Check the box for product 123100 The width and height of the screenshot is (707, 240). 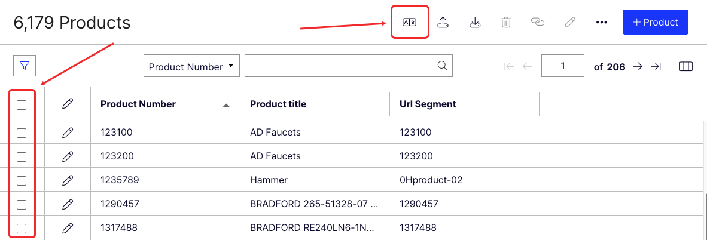coord(22,133)
